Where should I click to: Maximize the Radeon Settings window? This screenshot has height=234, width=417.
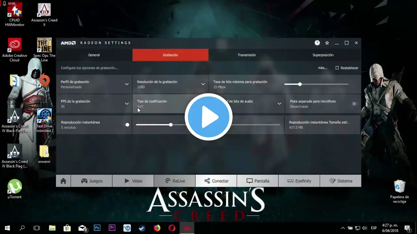(347, 43)
